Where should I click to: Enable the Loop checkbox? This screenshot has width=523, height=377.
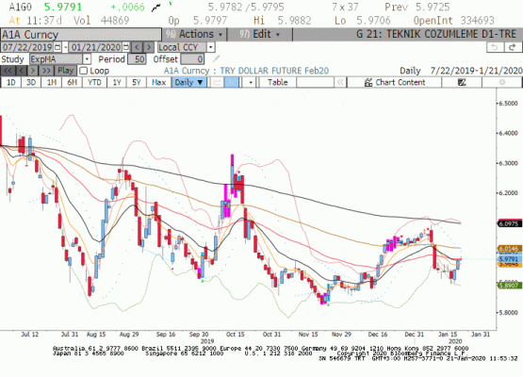coord(84,71)
